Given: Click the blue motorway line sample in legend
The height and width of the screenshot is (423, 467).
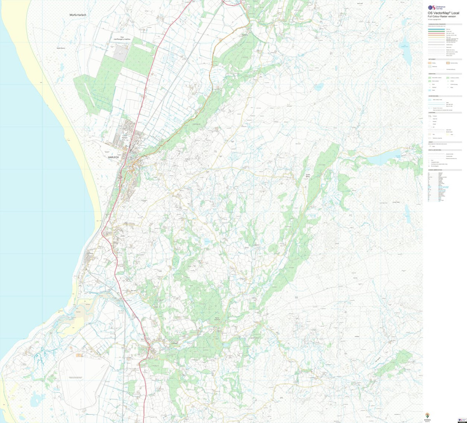Looking at the screenshot, I should tap(436, 29).
